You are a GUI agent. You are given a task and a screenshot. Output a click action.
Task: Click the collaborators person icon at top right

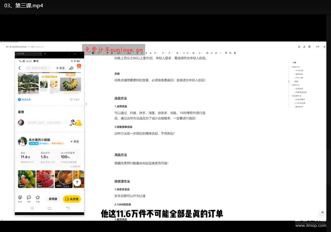point(304,47)
